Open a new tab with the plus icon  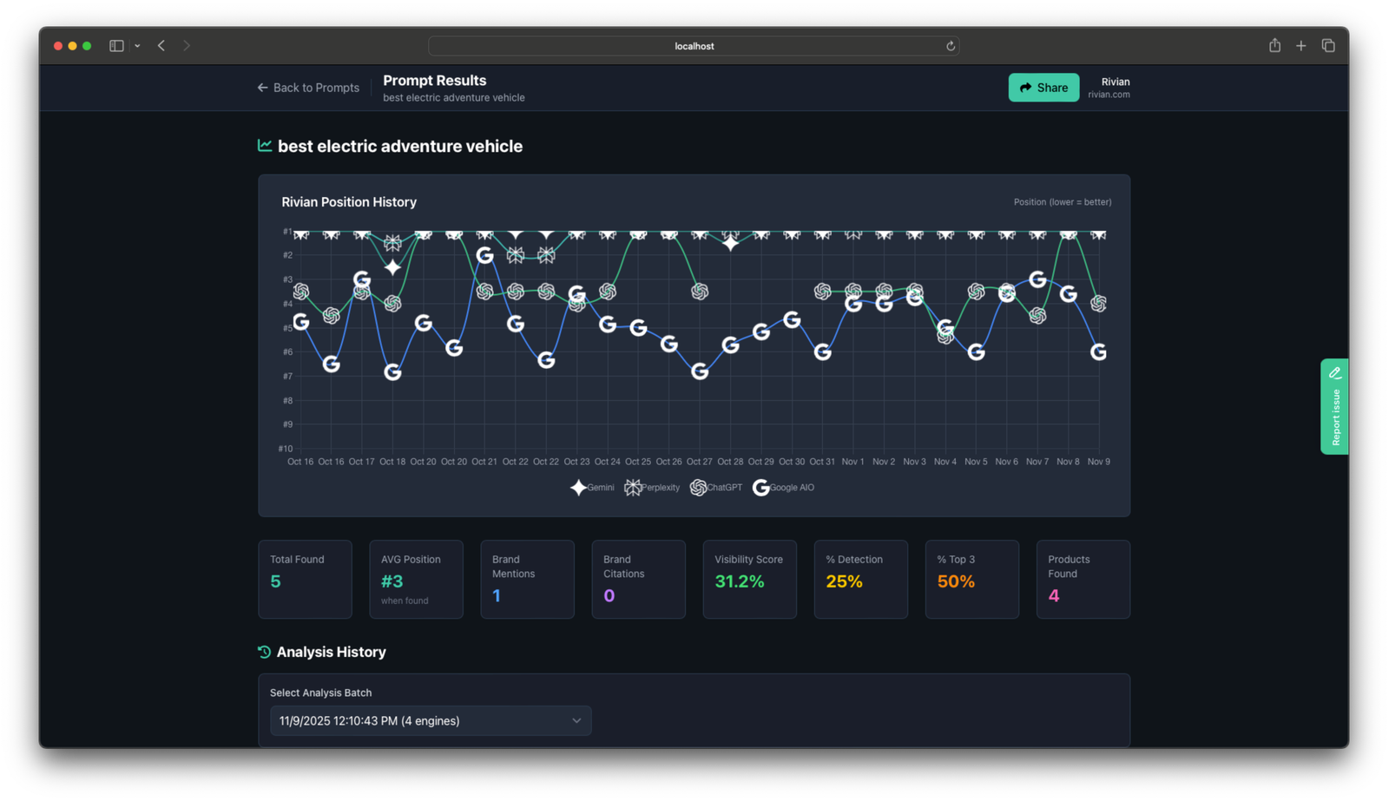[1300, 46]
